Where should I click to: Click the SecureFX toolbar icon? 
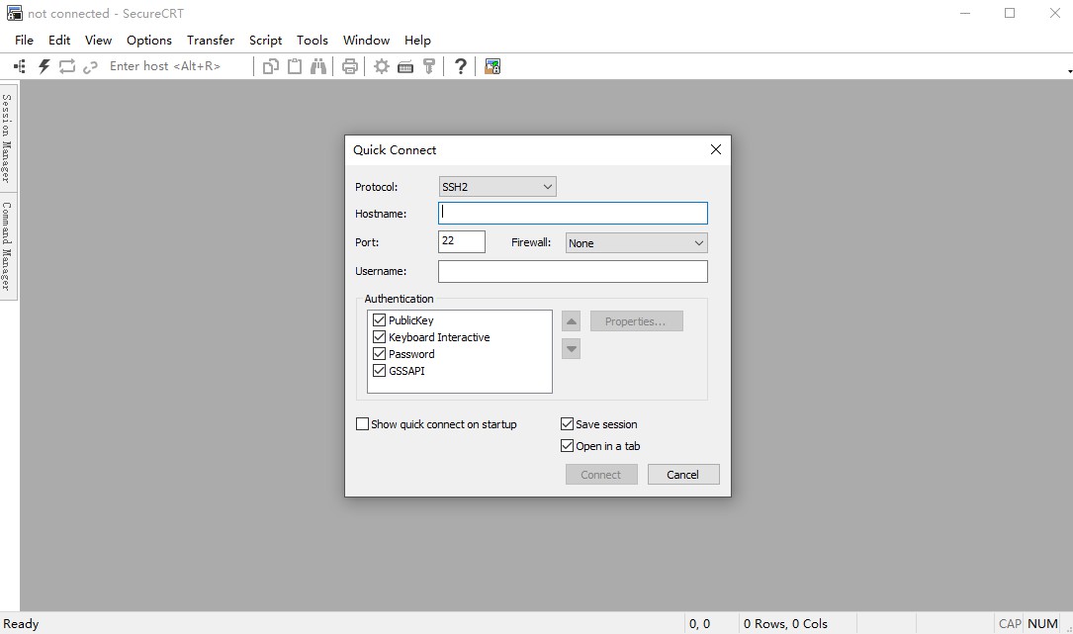click(x=492, y=66)
